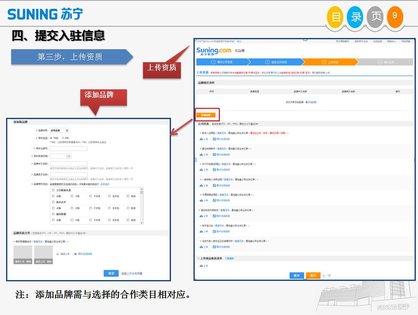Viewport: 418px width, 315px height.
Task: Click upload cloud icon under 税务登记证
Action: [x=201, y=232]
